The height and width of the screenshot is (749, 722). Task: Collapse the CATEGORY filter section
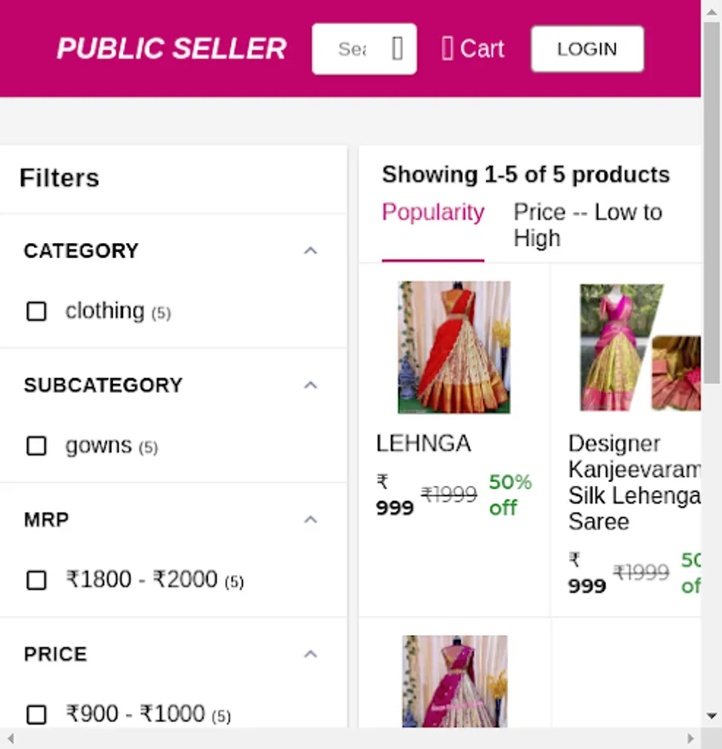(x=310, y=250)
